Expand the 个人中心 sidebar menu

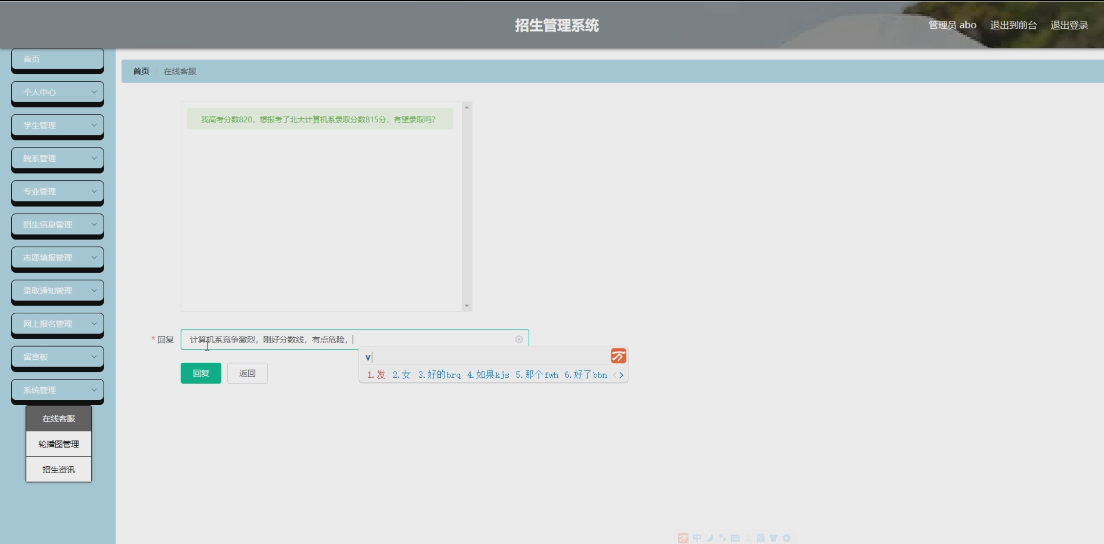(58, 92)
